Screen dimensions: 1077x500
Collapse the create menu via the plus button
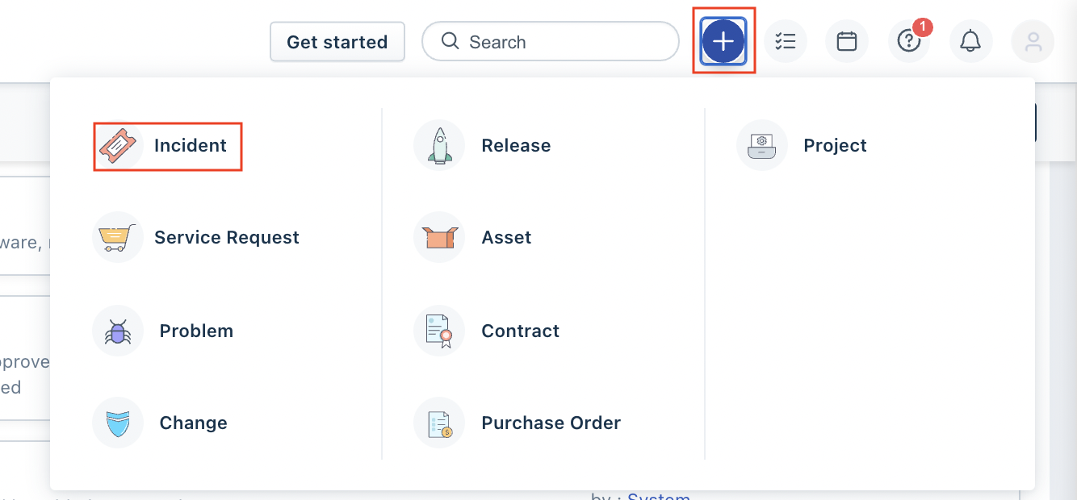pyautogui.click(x=723, y=40)
